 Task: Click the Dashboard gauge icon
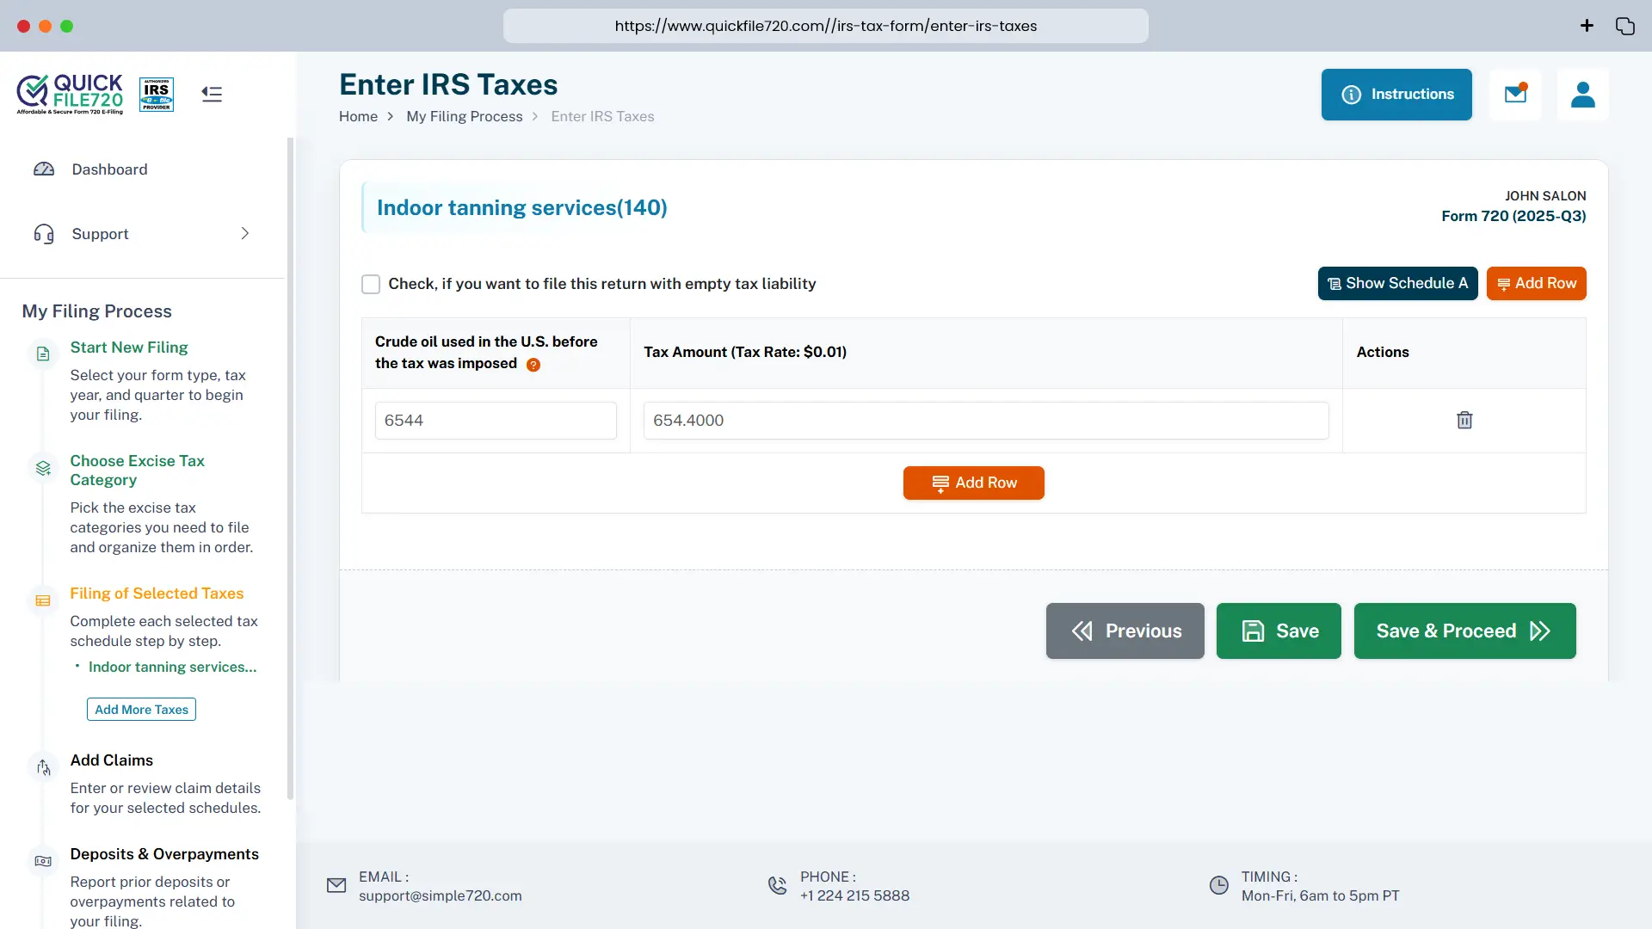44,169
